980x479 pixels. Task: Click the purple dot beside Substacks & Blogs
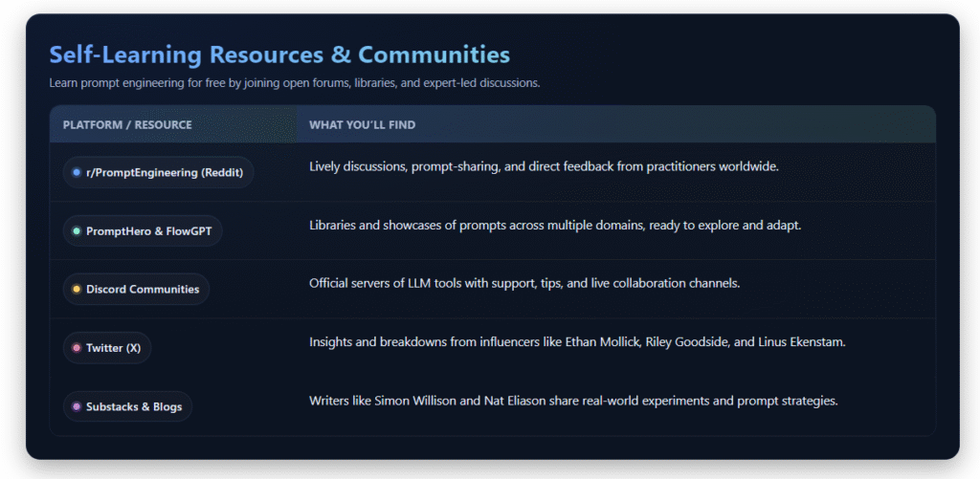[77, 406]
